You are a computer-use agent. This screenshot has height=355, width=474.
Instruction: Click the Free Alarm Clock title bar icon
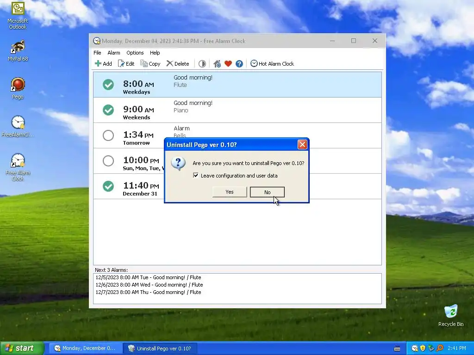point(97,41)
